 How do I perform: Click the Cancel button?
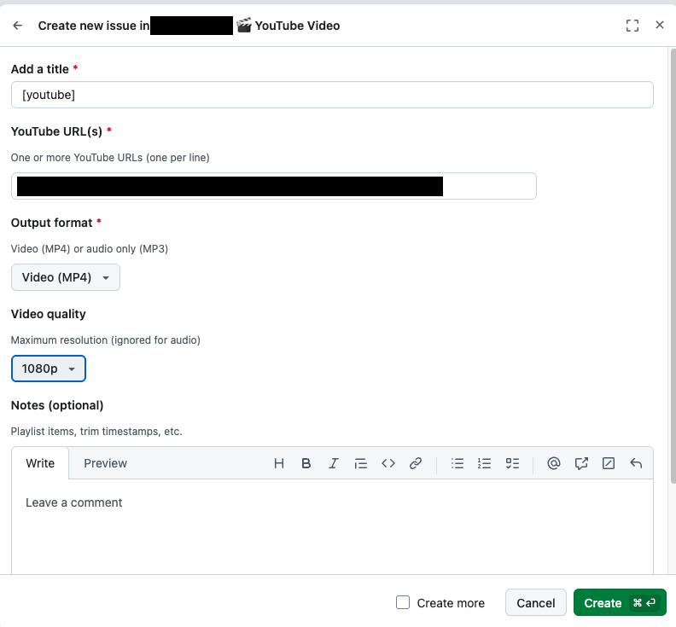point(535,602)
